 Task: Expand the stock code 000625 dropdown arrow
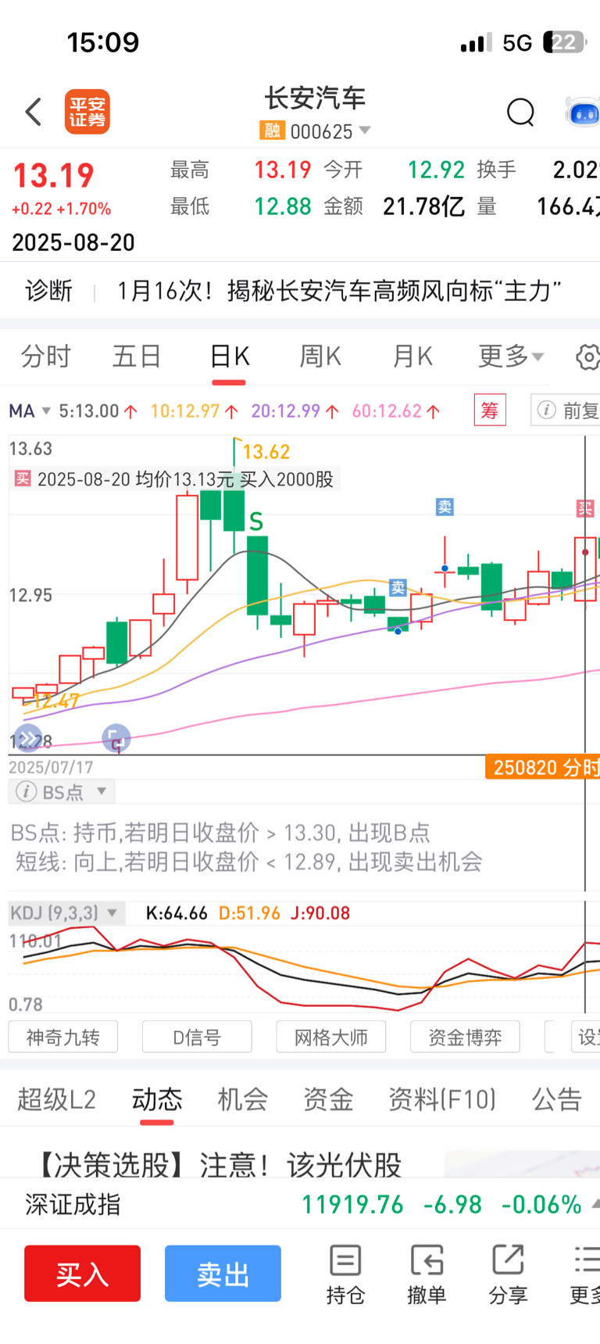click(x=364, y=131)
